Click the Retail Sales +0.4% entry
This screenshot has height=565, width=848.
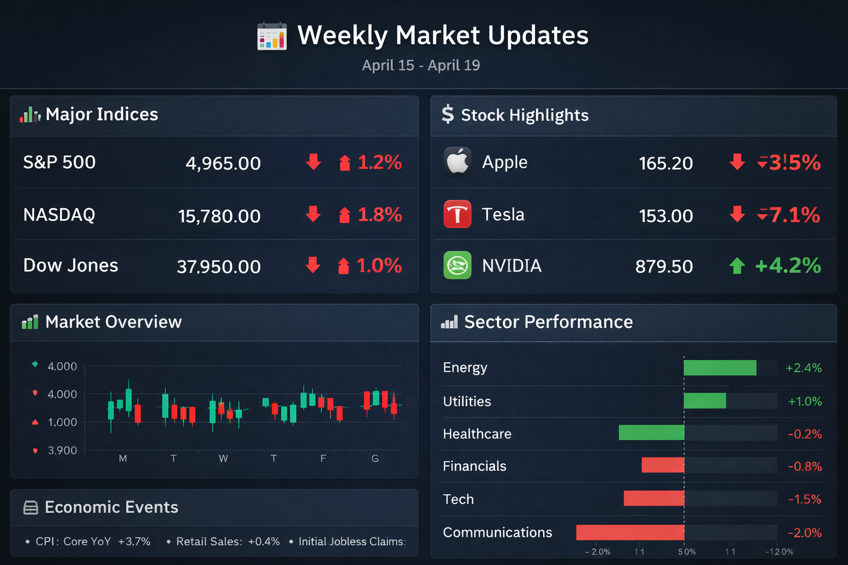pyautogui.click(x=227, y=541)
